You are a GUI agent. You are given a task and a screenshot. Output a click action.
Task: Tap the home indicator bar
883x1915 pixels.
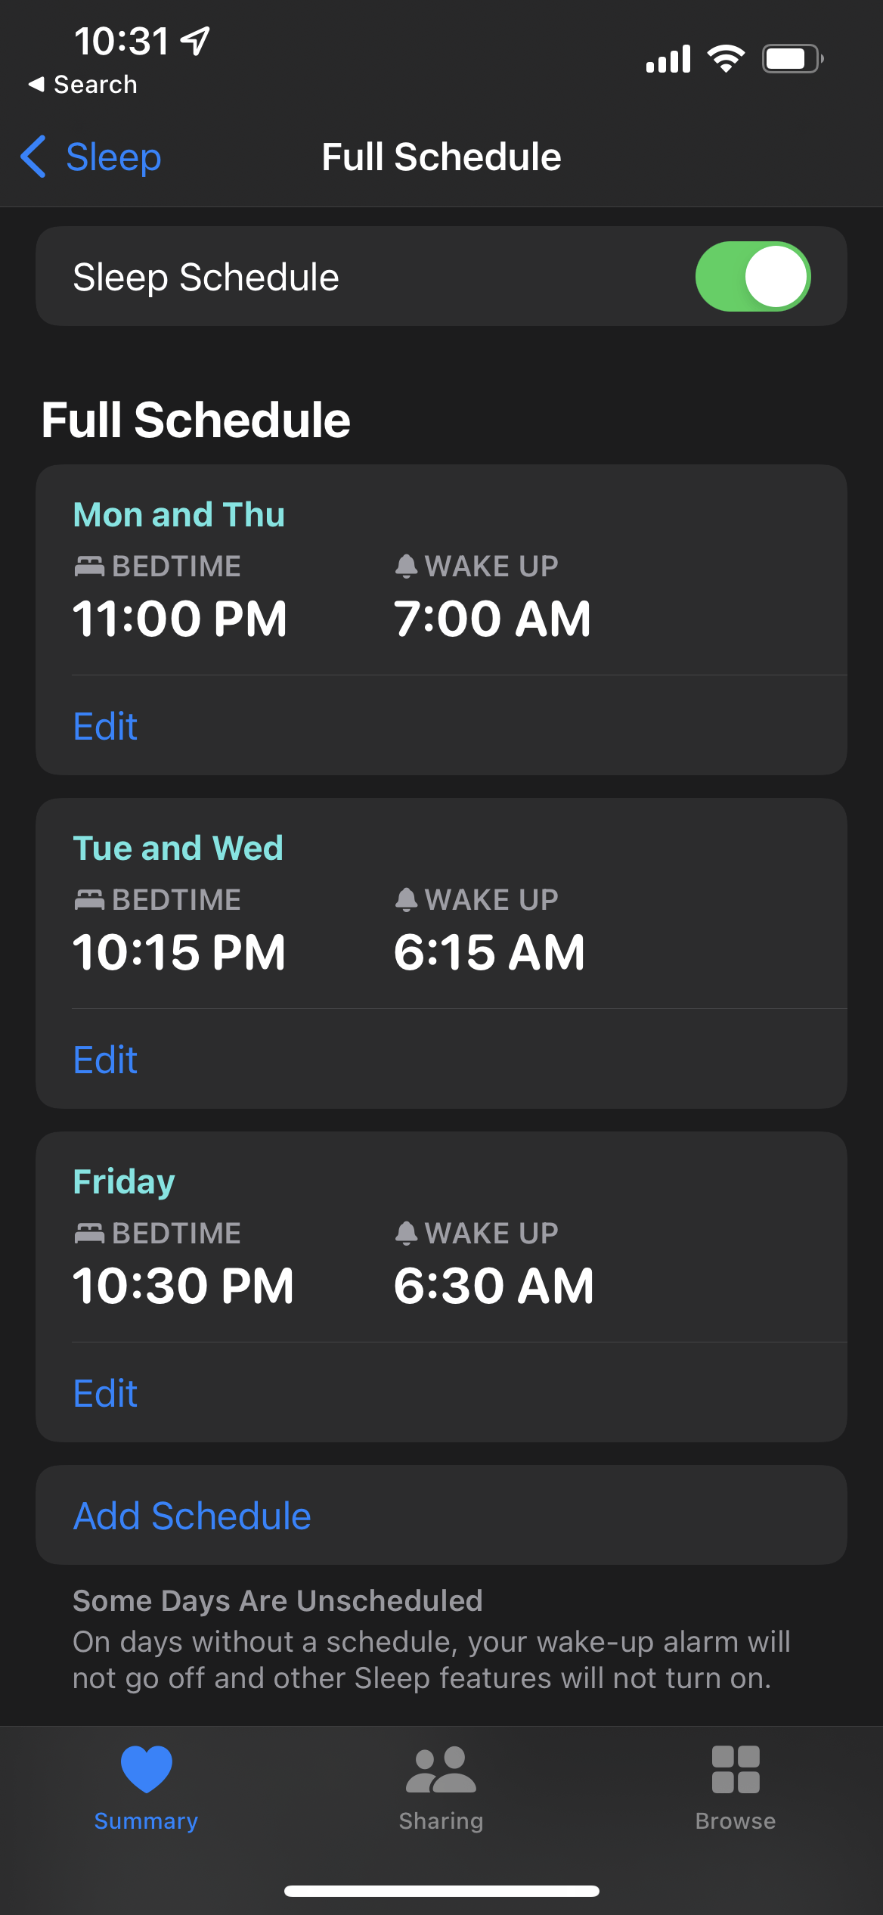(442, 1891)
